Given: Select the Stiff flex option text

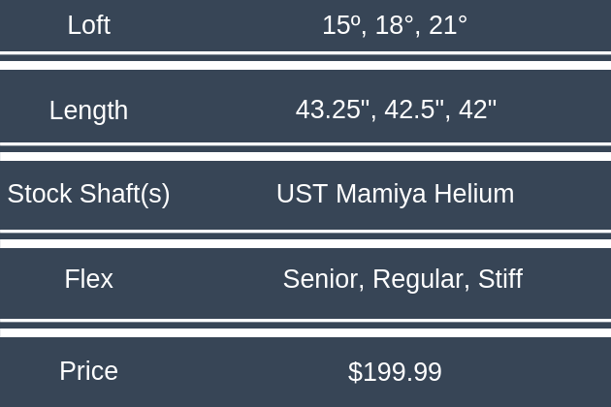Looking at the screenshot, I should click(x=500, y=279).
